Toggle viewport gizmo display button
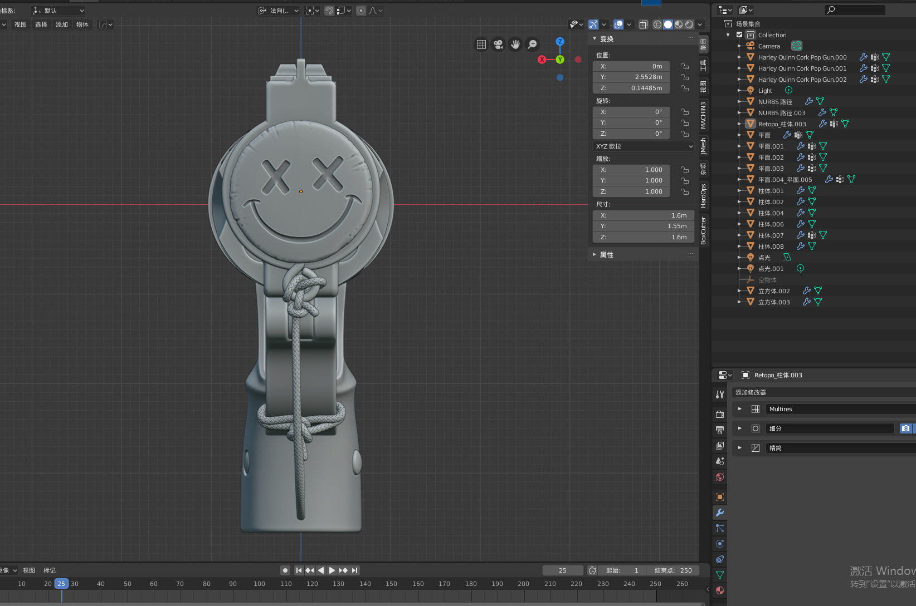Viewport: 916px width, 606px height. tap(593, 24)
